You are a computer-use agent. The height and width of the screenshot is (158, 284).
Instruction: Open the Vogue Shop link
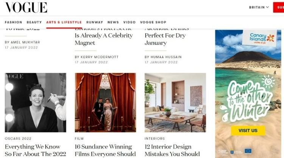[153, 22]
